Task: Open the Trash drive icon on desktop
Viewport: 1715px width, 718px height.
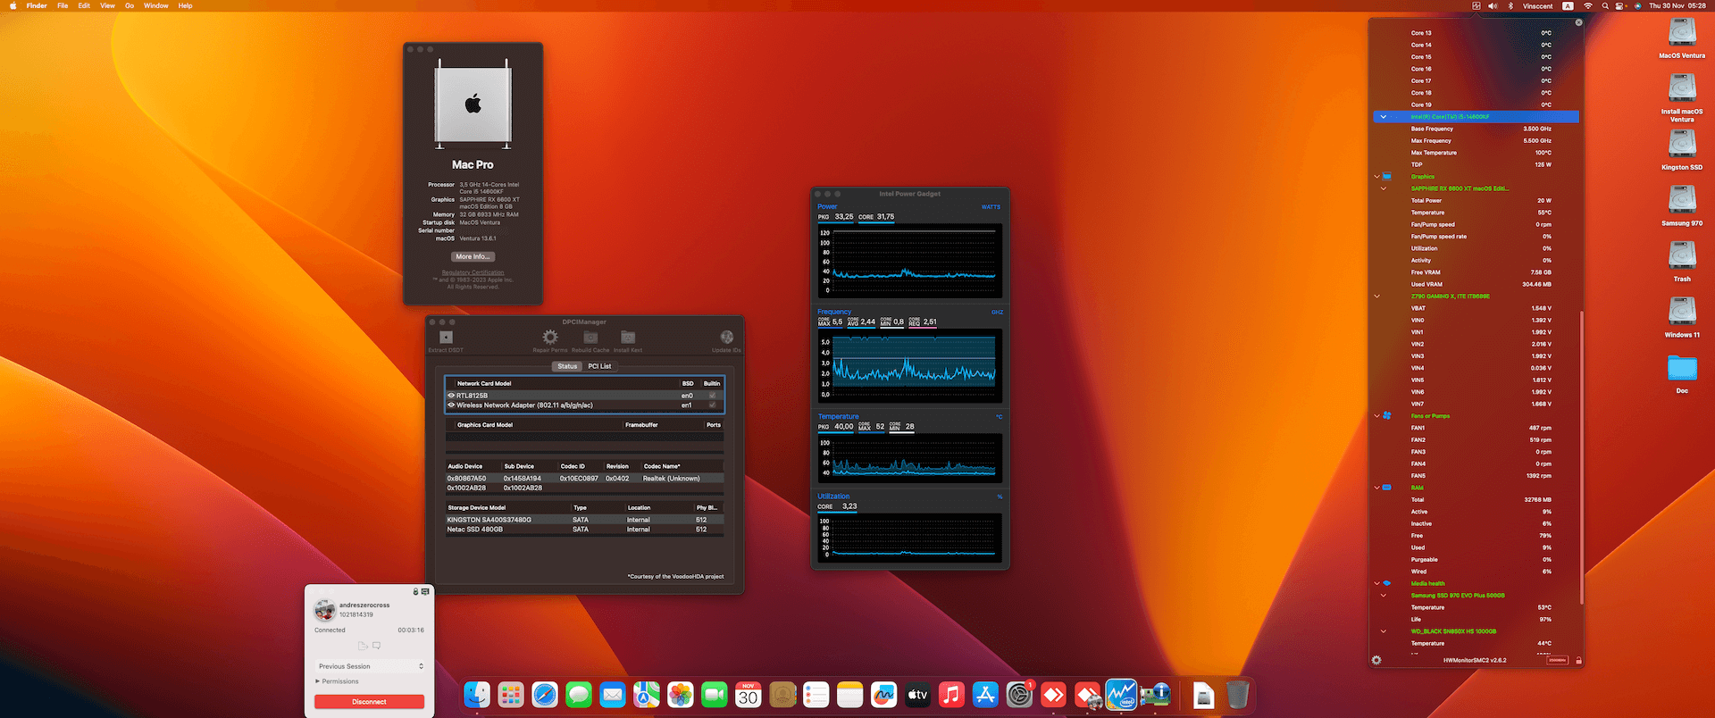Action: coord(1682,255)
